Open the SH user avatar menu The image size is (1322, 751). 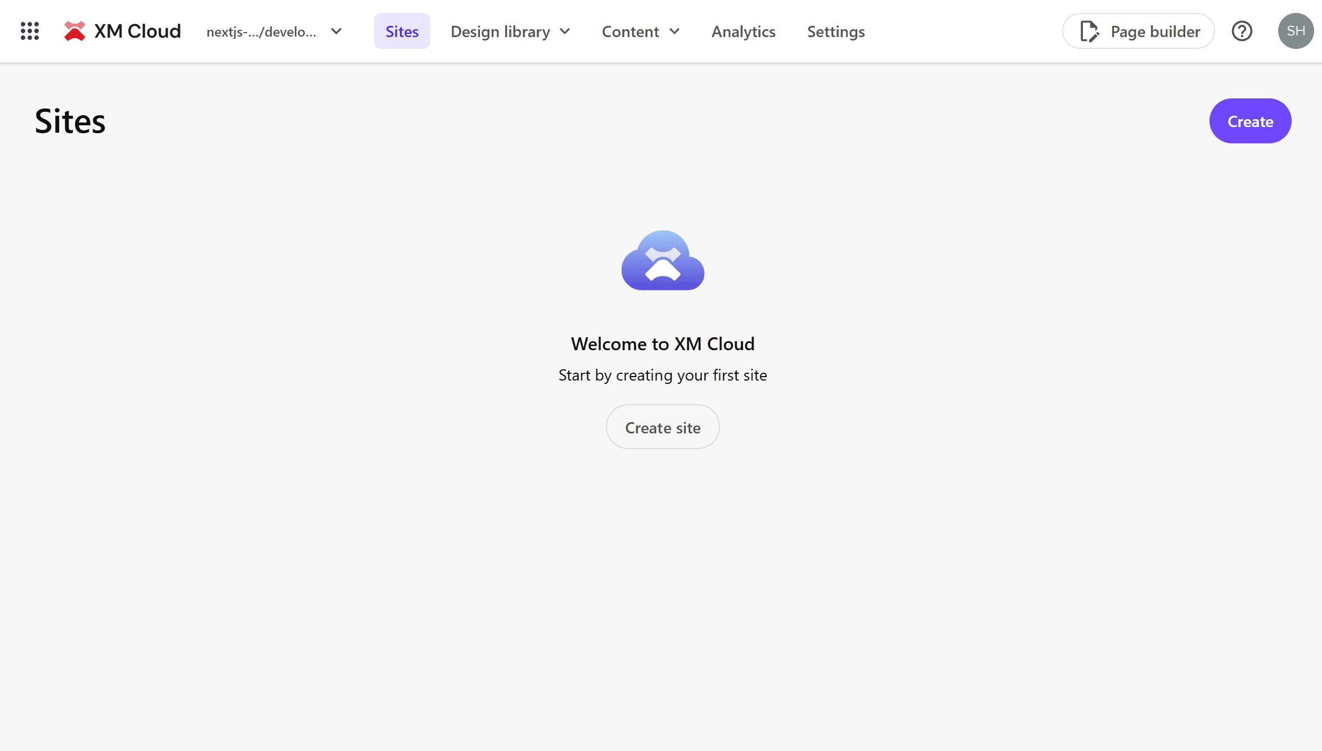(1295, 31)
